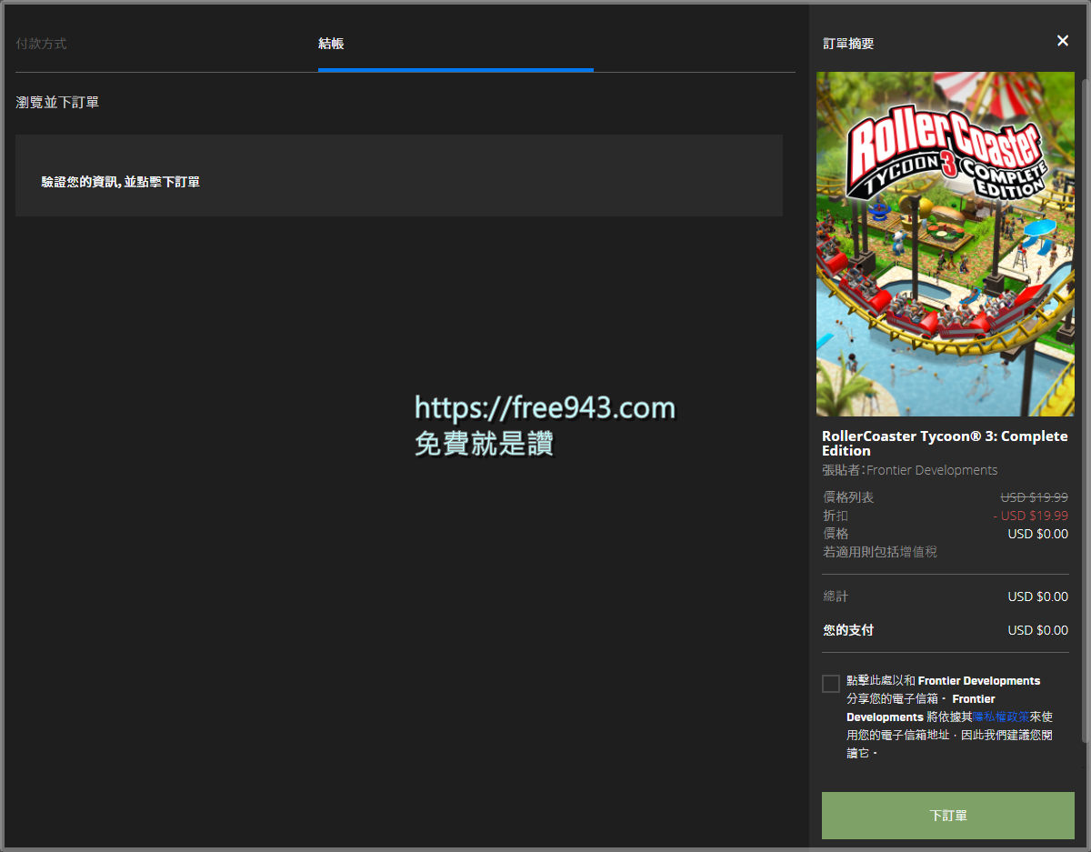Click the red discount amount - USD $19.99
The width and height of the screenshot is (1091, 852).
(1030, 515)
